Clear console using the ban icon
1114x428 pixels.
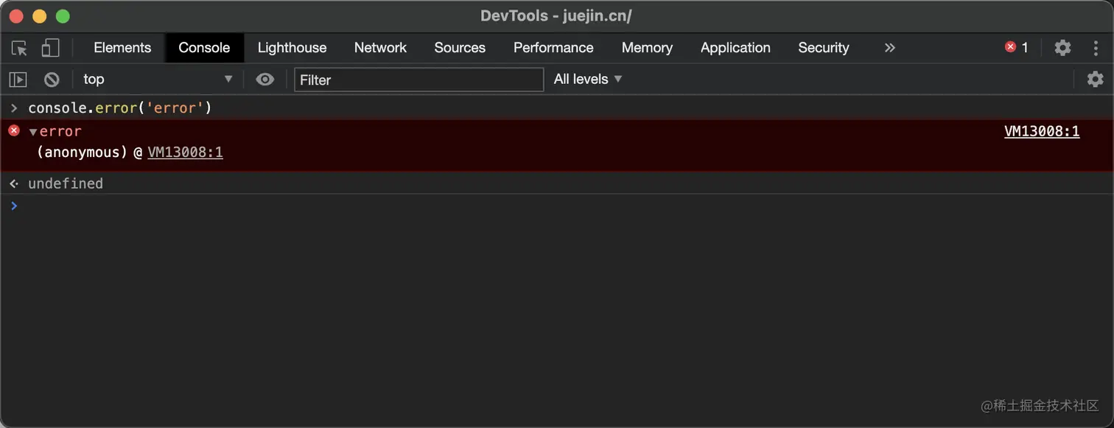click(52, 80)
